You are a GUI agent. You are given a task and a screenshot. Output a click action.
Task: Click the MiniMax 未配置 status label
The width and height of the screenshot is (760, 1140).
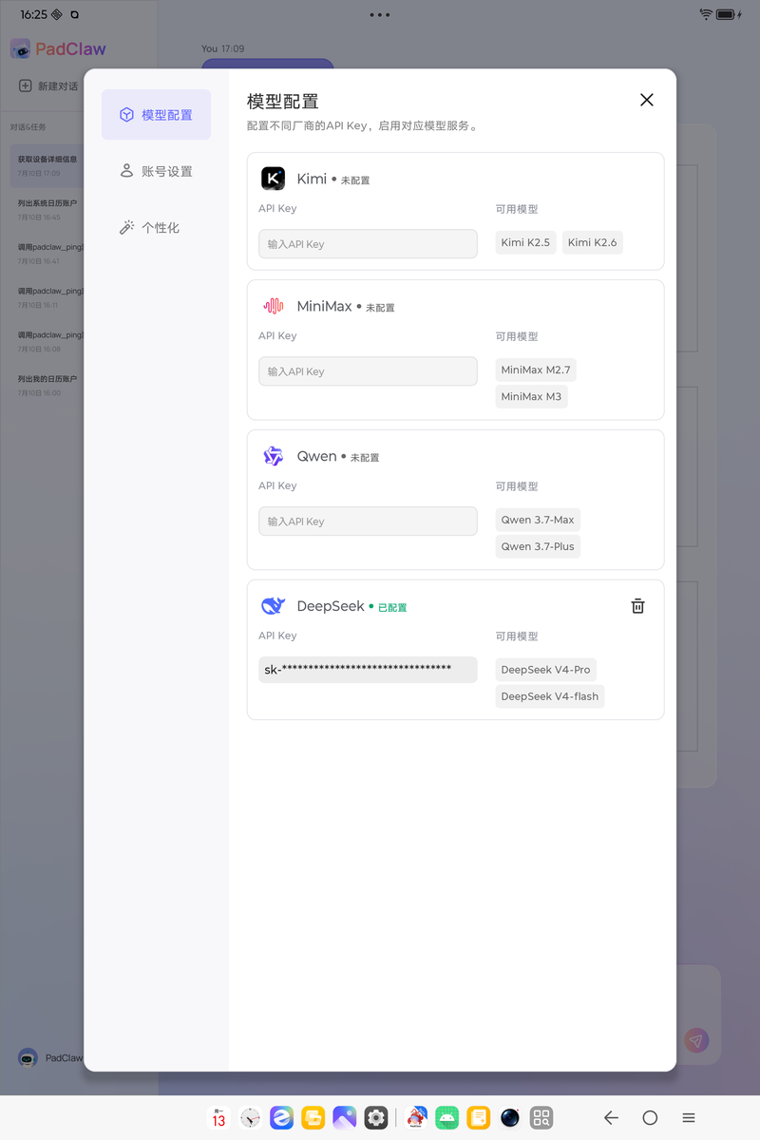(380, 308)
